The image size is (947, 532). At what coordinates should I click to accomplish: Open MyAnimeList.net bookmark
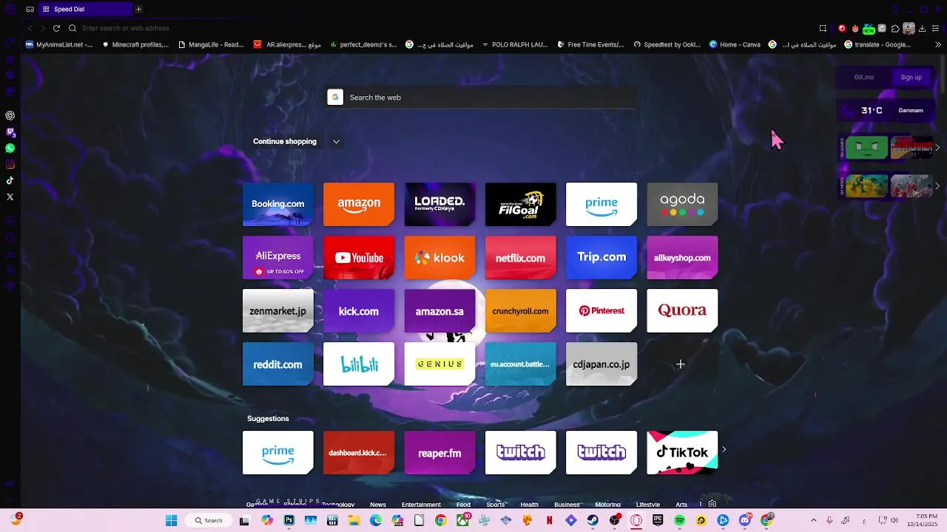(x=59, y=44)
